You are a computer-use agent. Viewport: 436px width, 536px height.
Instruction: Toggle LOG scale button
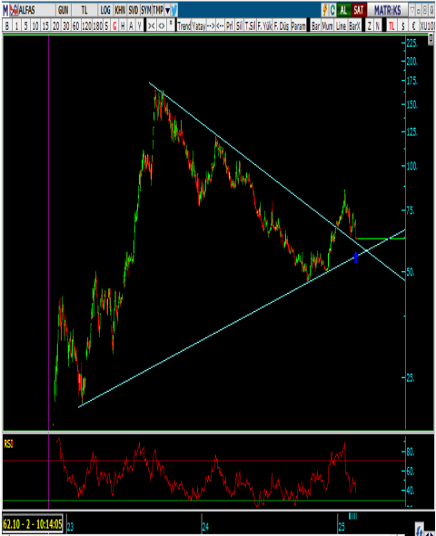tap(105, 10)
